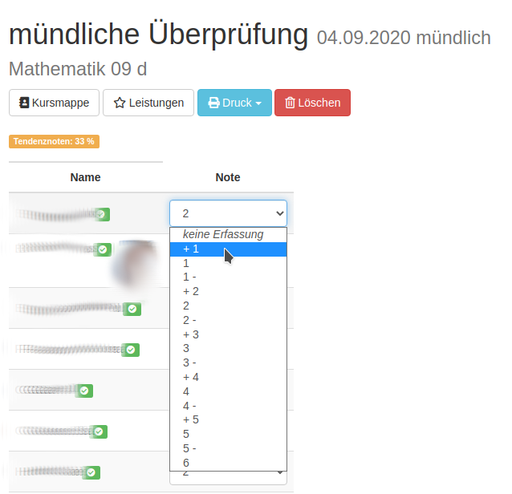Click the star icon on Leistungen button
The width and height of the screenshot is (512, 494).
(120, 103)
